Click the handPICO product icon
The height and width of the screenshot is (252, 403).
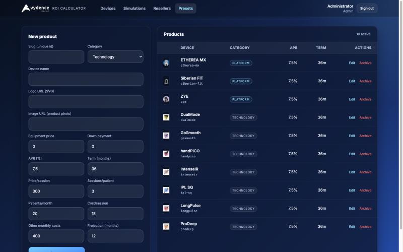pyautogui.click(x=166, y=154)
